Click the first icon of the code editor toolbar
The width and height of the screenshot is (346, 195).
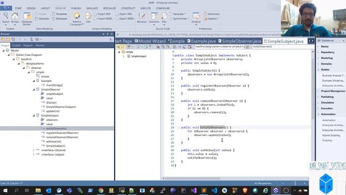click(x=118, y=47)
